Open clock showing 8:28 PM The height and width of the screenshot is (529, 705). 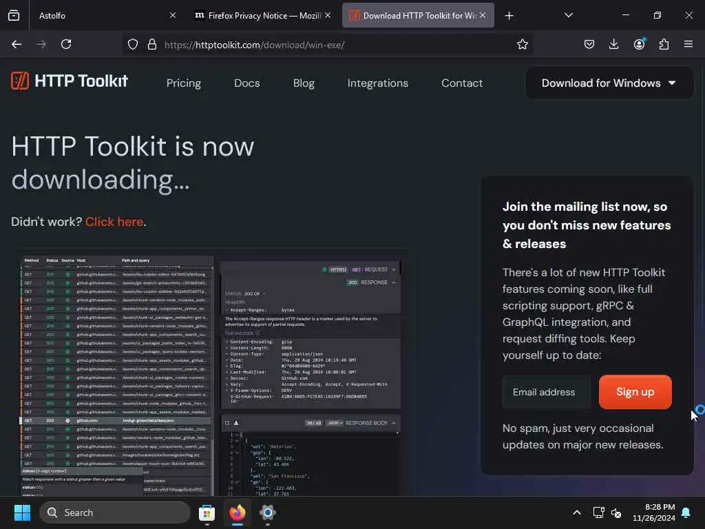pyautogui.click(x=654, y=512)
